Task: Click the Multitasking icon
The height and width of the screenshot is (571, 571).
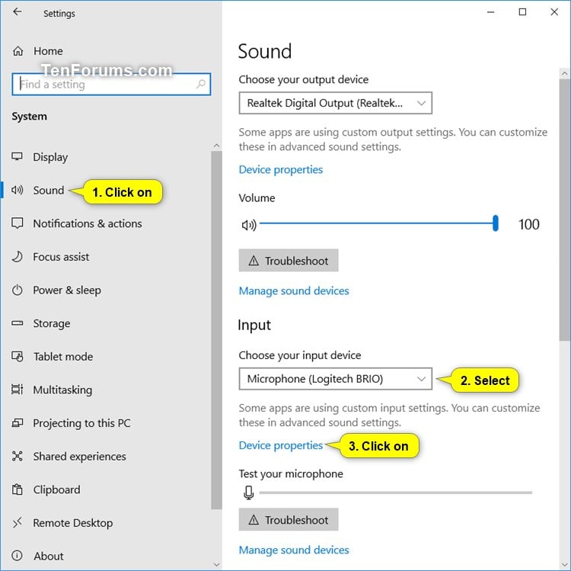Action: (x=17, y=390)
